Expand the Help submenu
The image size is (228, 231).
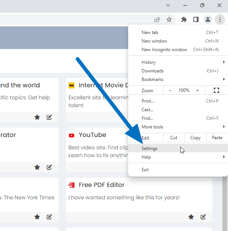178,157
